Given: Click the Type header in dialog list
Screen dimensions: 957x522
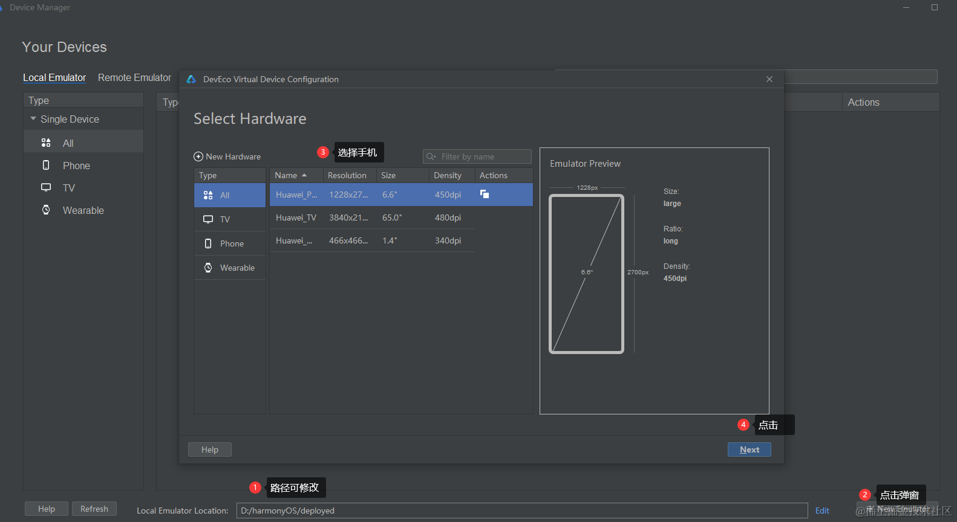Looking at the screenshot, I should pos(230,175).
